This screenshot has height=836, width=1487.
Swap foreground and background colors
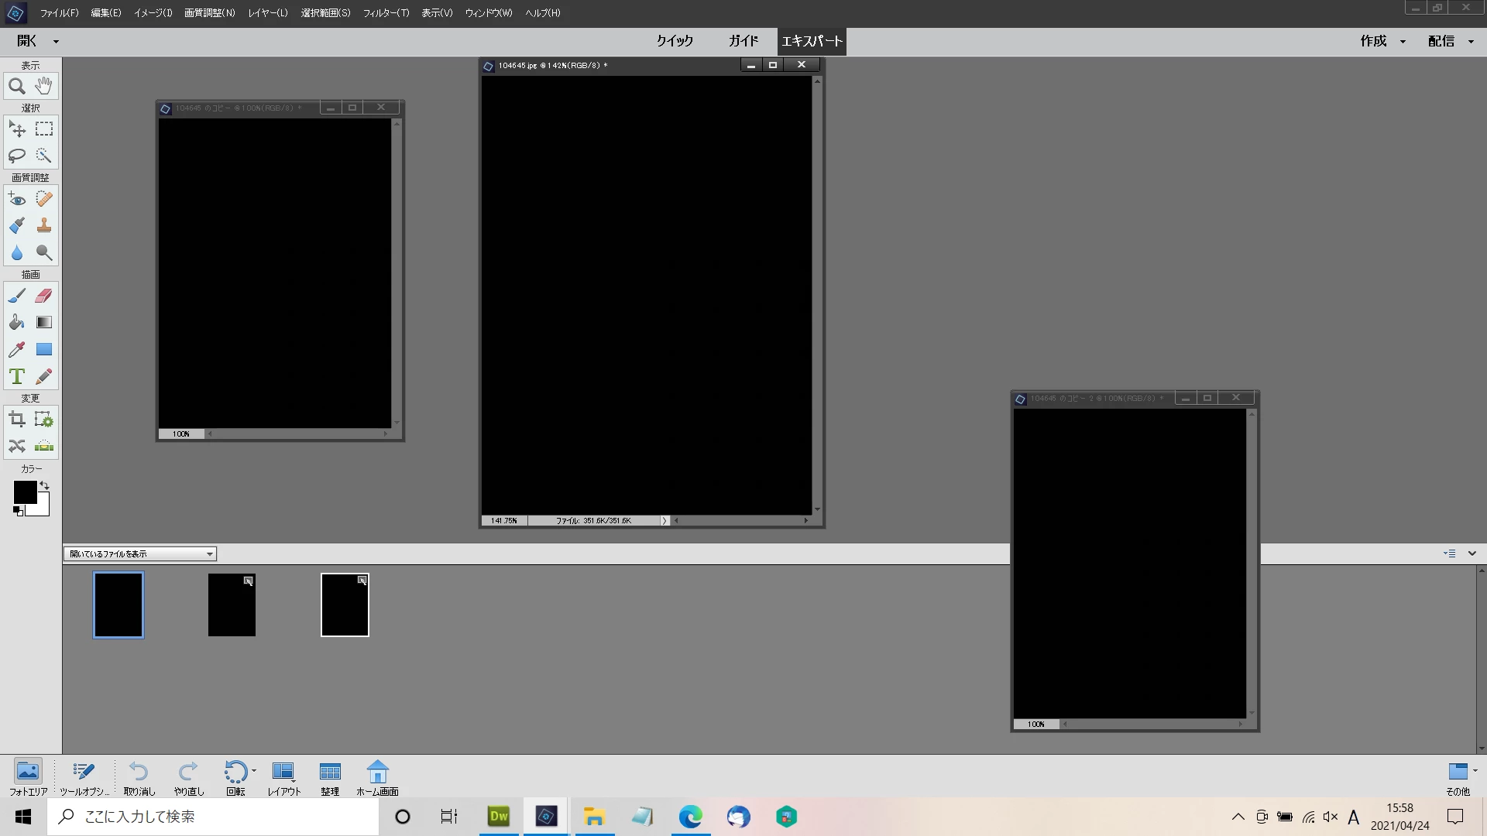tap(45, 485)
